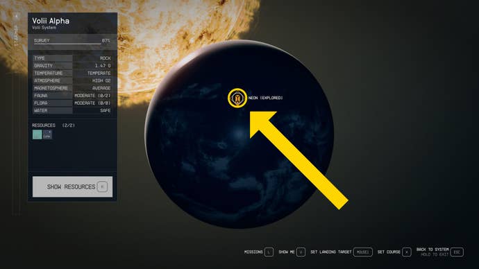Image resolution: width=479 pixels, height=269 pixels.
Task: Click the V key icon beside Show Me
Action: click(301, 252)
